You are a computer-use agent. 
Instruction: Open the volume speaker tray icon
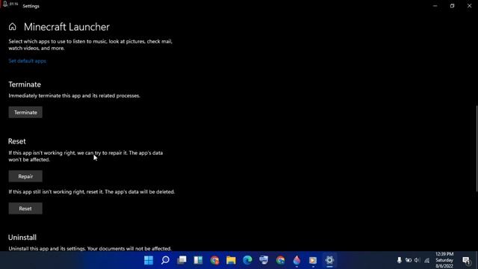[x=417, y=260]
